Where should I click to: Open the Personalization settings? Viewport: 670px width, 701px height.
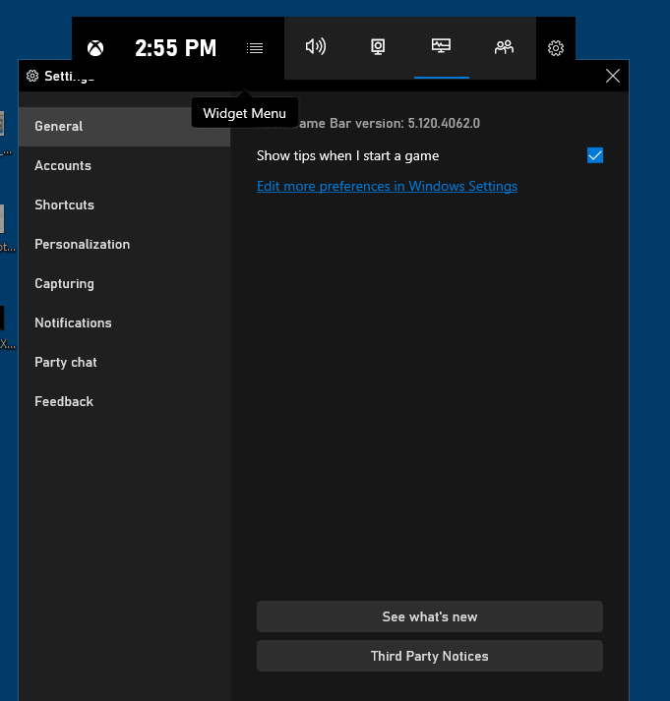(83, 244)
